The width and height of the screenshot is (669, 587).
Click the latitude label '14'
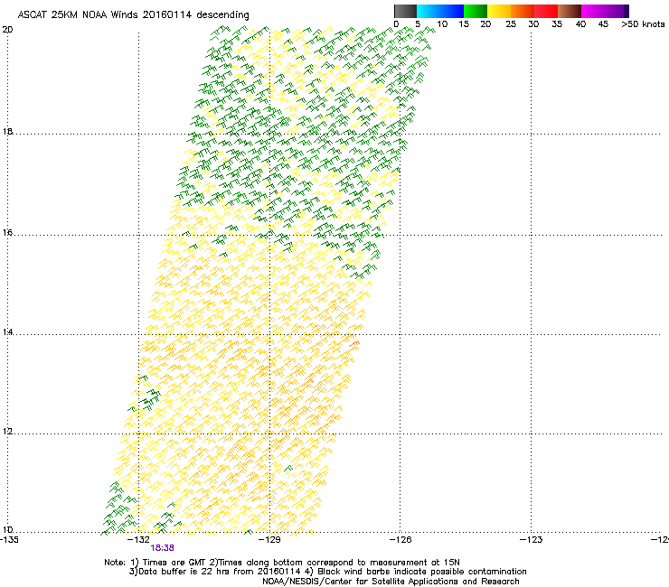[7, 331]
